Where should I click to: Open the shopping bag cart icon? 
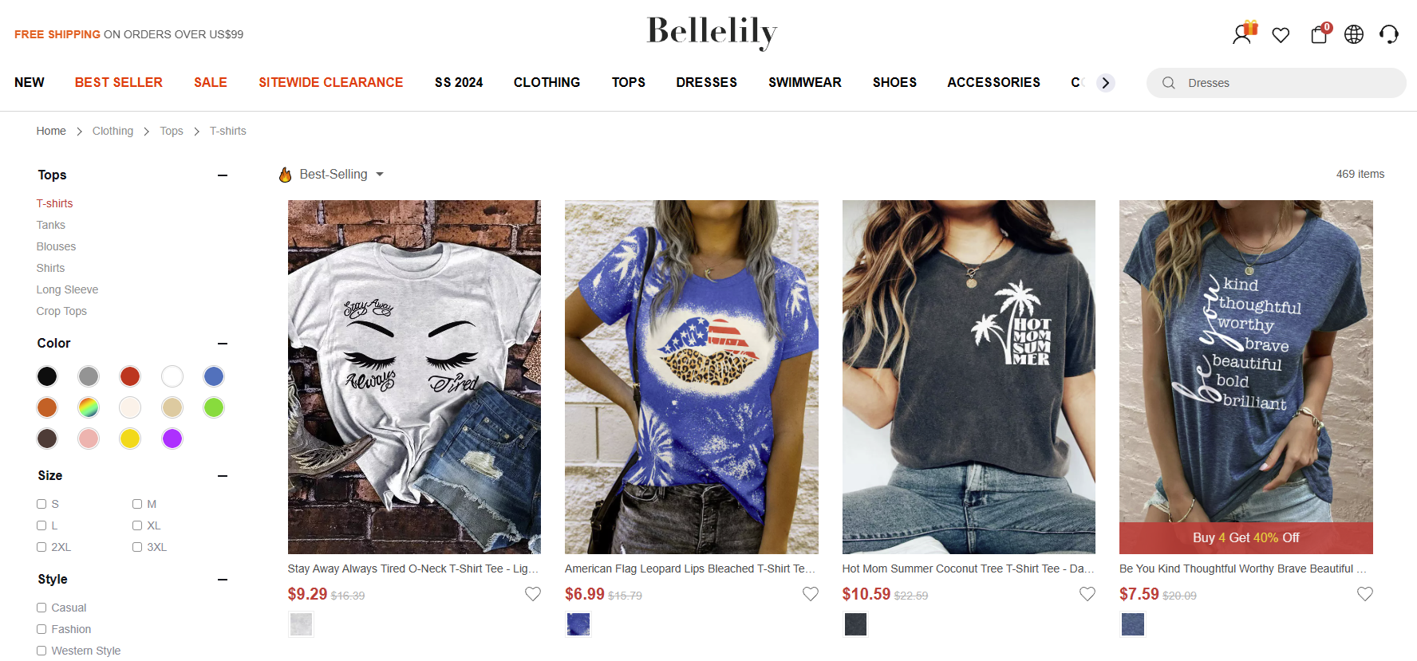pos(1320,33)
